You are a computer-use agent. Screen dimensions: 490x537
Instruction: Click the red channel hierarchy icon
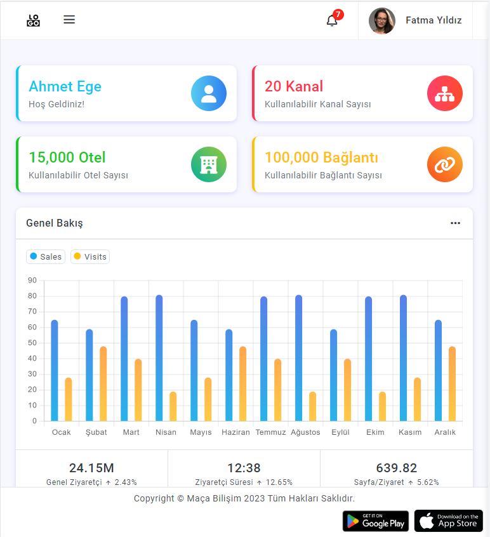444,93
